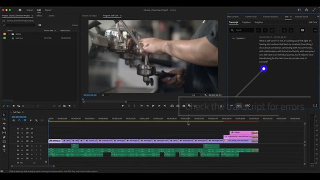The height and width of the screenshot is (180, 320).
Task: Toggle lock on the bottom video track
Action: [x=18, y=141]
